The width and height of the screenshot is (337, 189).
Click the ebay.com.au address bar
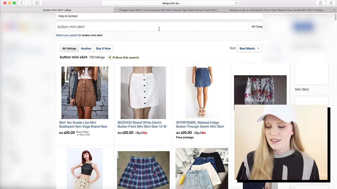[x=171, y=3]
